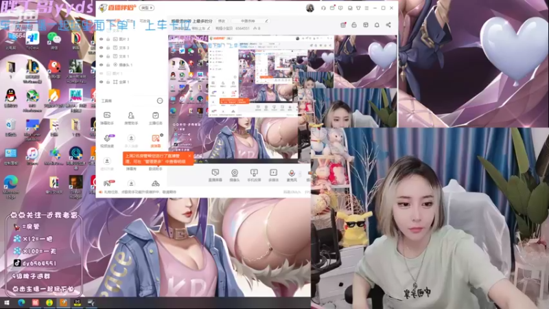Expand the 类型 dropdown beside the app logo
Viewport: 549px width, 309px height.
pyautogui.click(x=147, y=8)
